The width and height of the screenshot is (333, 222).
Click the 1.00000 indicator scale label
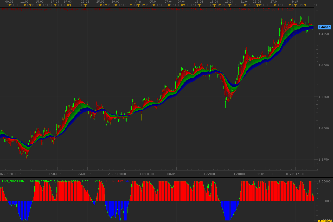point(324,181)
